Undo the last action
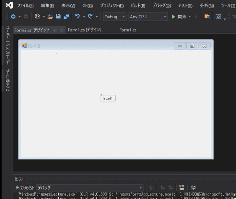236x199 pixels. 77,16
